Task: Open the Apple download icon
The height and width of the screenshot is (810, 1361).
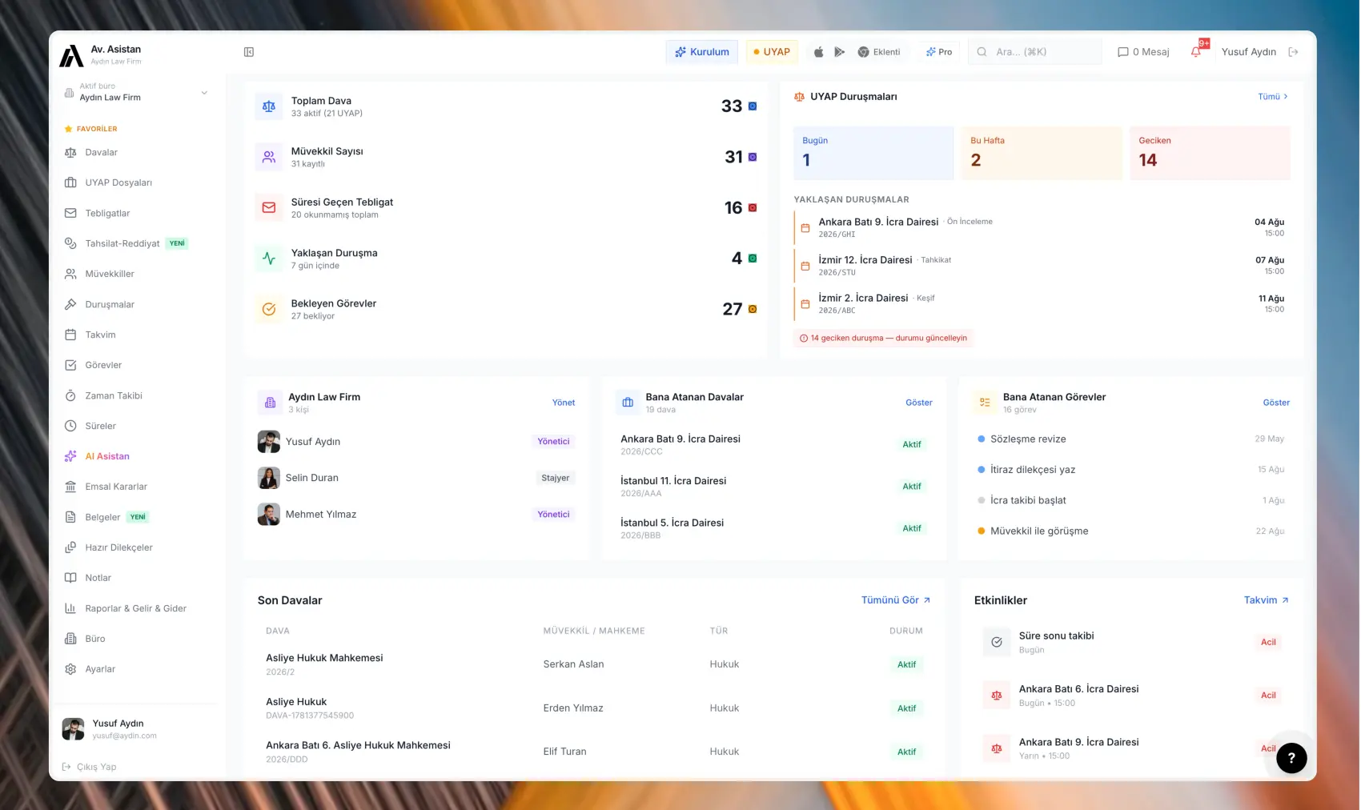Action: [x=818, y=52]
